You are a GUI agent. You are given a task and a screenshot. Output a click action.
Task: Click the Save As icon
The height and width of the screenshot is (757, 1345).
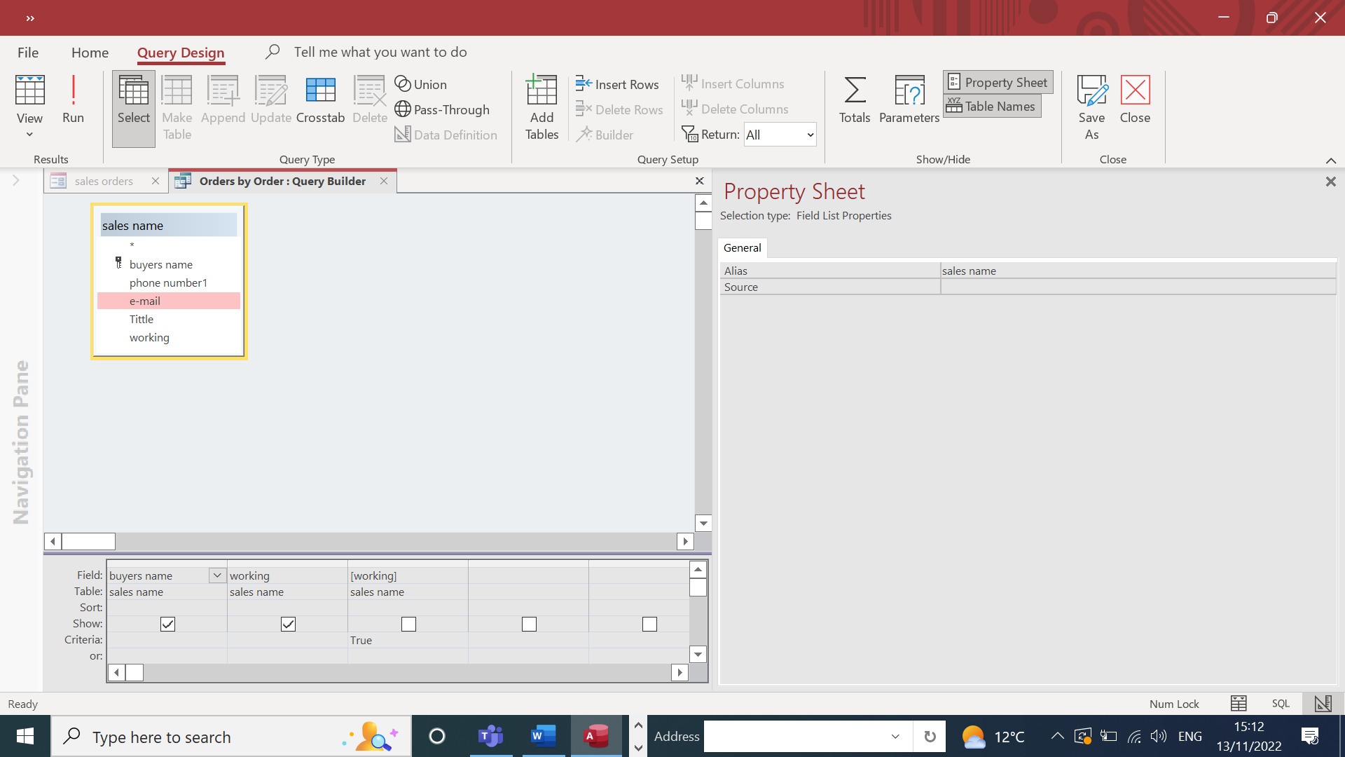pos(1091,107)
